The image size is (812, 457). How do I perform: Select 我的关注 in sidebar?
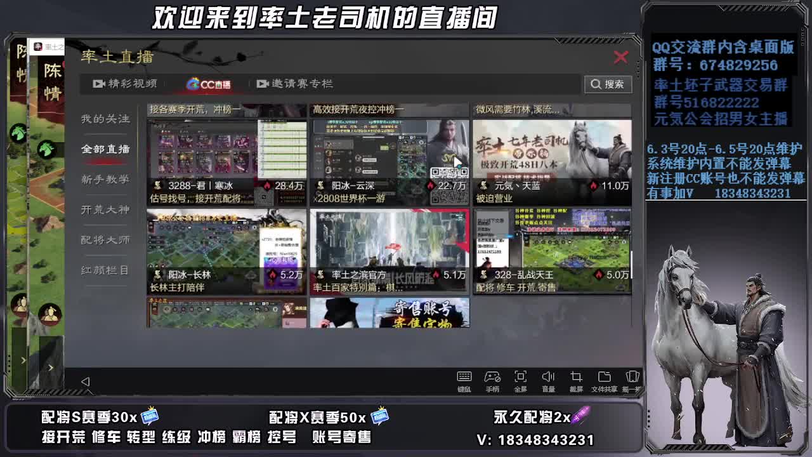tap(105, 119)
